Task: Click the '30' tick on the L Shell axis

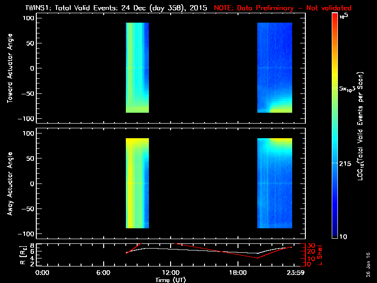Action: 311,245
